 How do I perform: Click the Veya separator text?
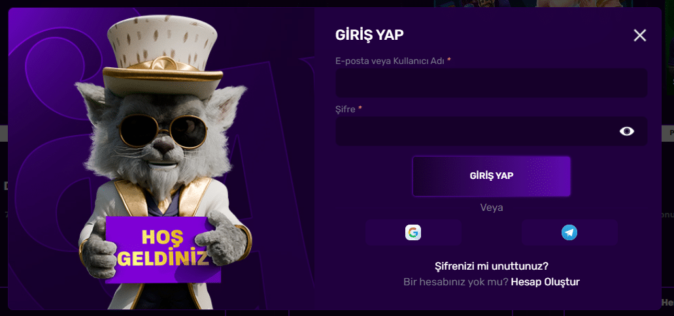click(x=492, y=208)
